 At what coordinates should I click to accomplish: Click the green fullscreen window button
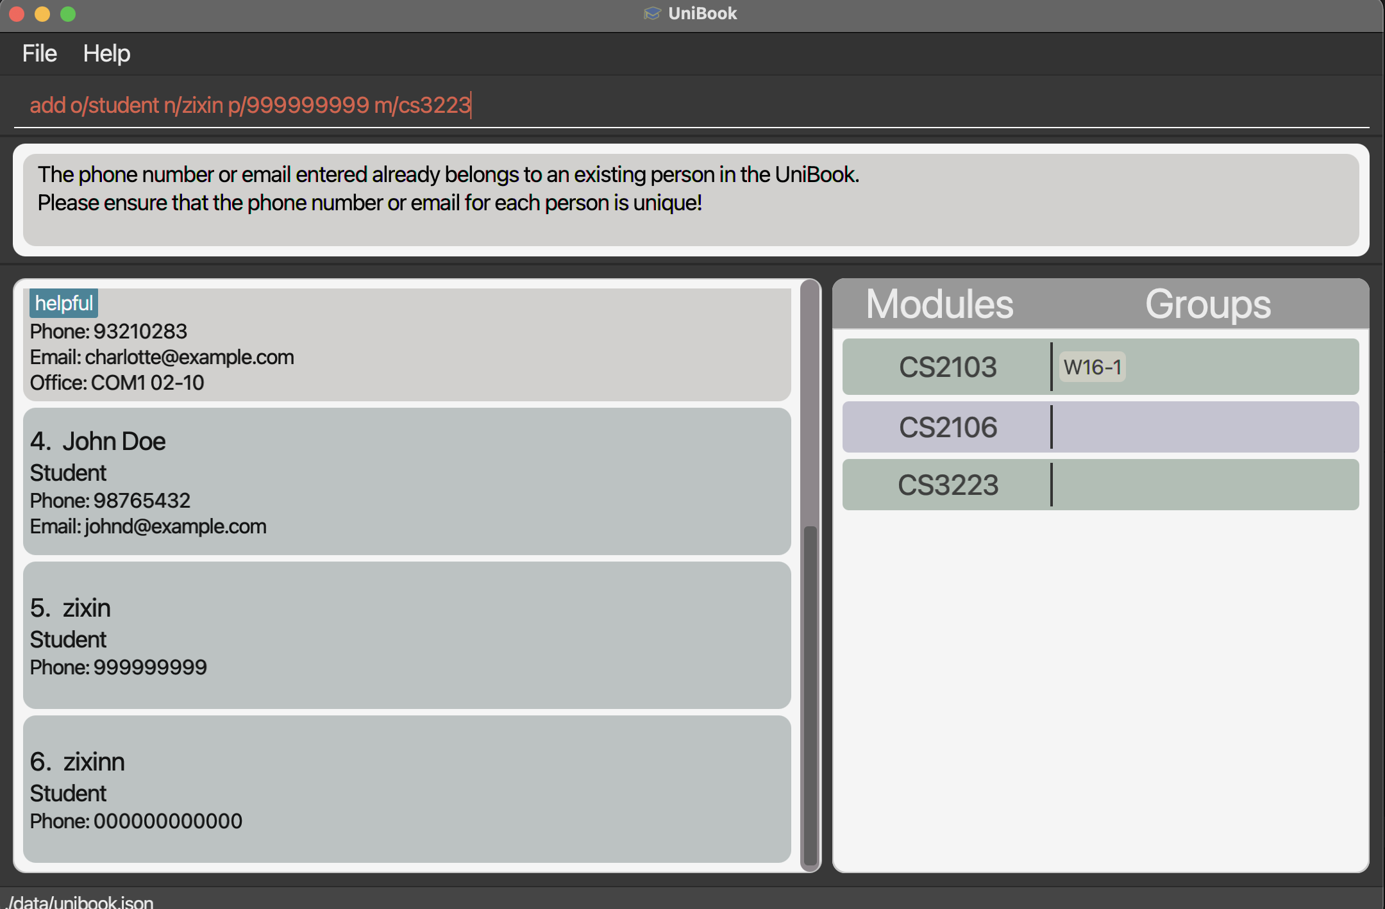[68, 13]
